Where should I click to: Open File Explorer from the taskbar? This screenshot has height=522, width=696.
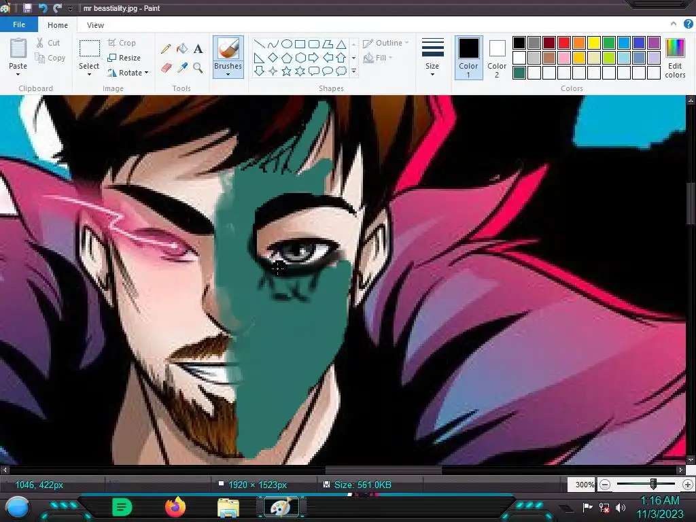pyautogui.click(x=228, y=508)
